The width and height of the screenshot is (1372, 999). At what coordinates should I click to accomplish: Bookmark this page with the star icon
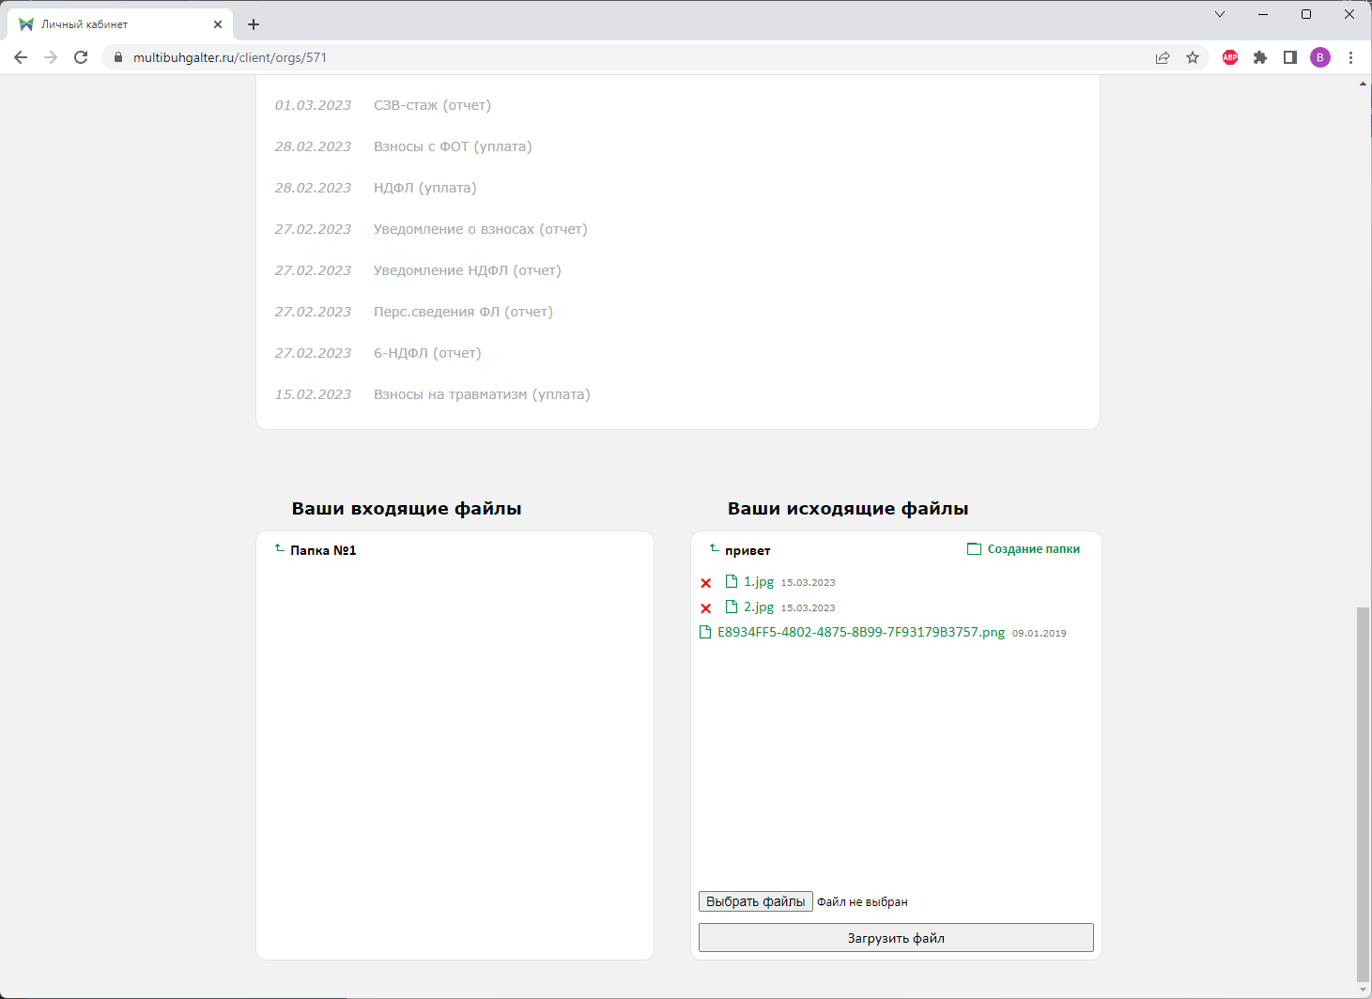coord(1193,57)
